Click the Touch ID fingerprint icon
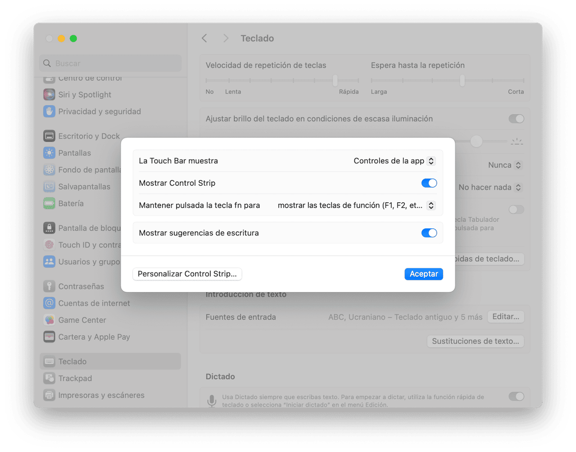This screenshot has width=576, height=452. [x=49, y=245]
